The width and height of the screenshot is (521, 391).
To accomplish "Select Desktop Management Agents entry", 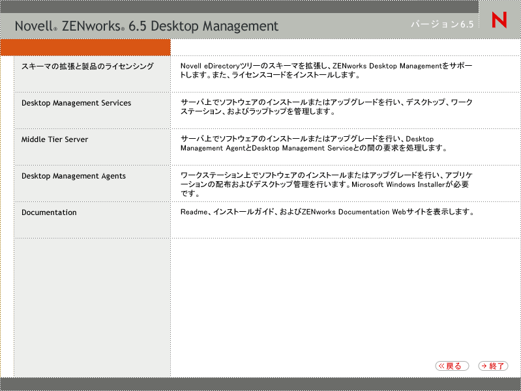I will tap(74, 176).
